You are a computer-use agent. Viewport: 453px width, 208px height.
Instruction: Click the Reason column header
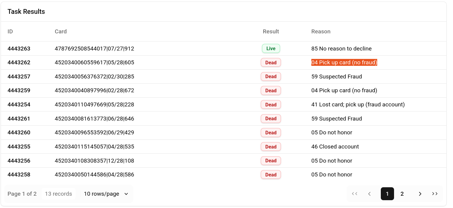coord(321,32)
